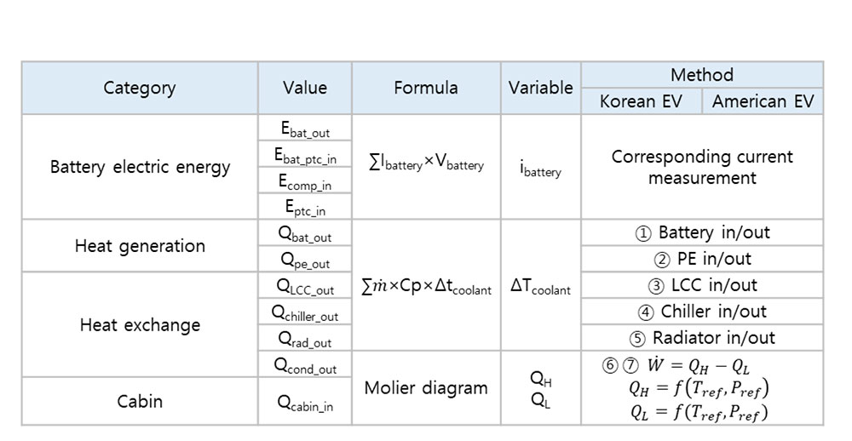Click the American EV sub-header
This screenshot has height=441, width=852.
763,101
